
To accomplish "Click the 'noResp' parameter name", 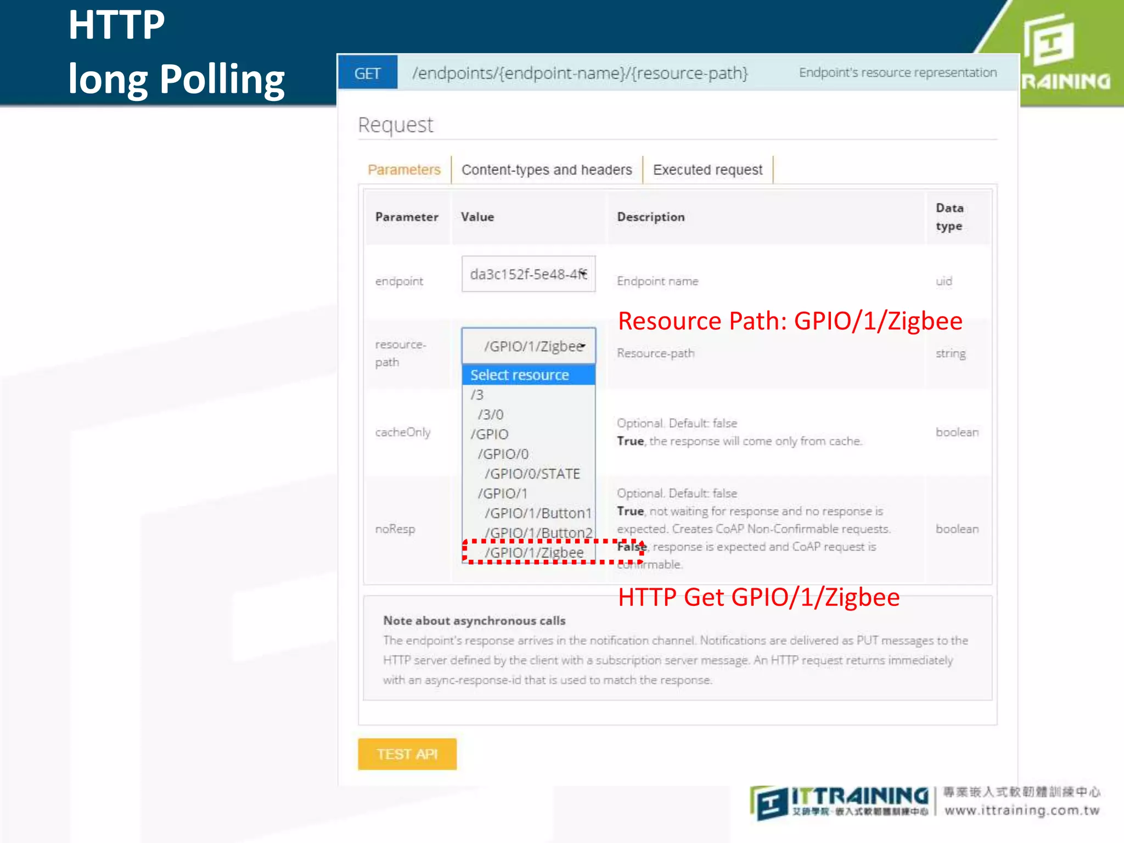I will pyautogui.click(x=395, y=529).
